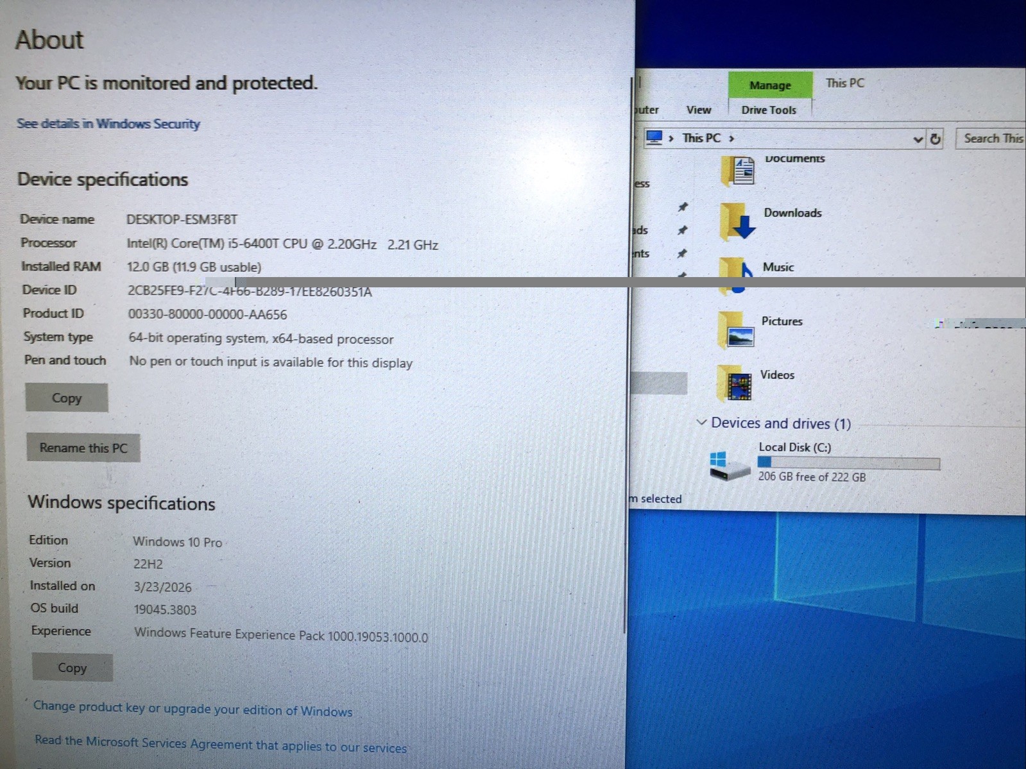
Task: Open Change product key or upgrade link
Action: tap(192, 708)
